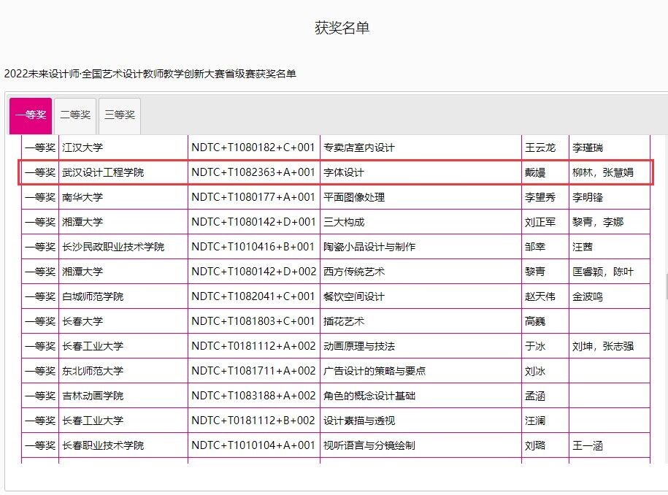This screenshot has width=668, height=495.
Task: Select the active 一等奖 tab
Action: pyautogui.click(x=31, y=115)
